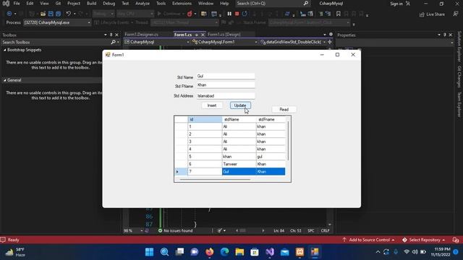Select the id column header in the grid
Image resolution: width=463 pixels, height=260 pixels.
coord(205,119)
